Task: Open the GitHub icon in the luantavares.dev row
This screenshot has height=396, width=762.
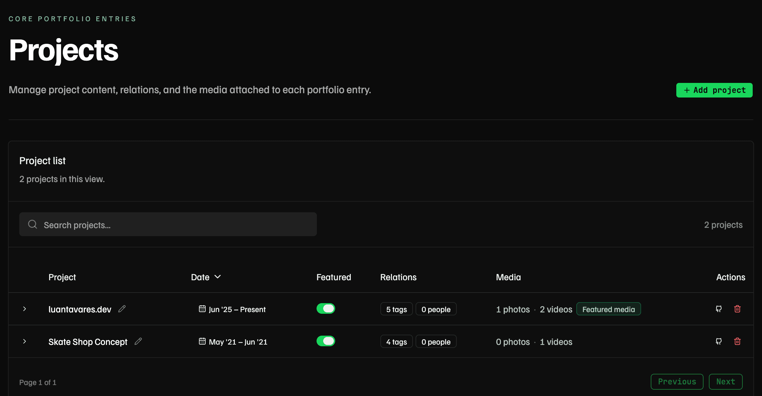Action: 719,309
